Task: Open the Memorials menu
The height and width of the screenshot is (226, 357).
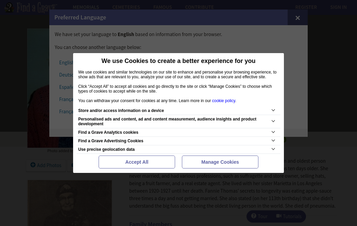Action: coord(86,7)
